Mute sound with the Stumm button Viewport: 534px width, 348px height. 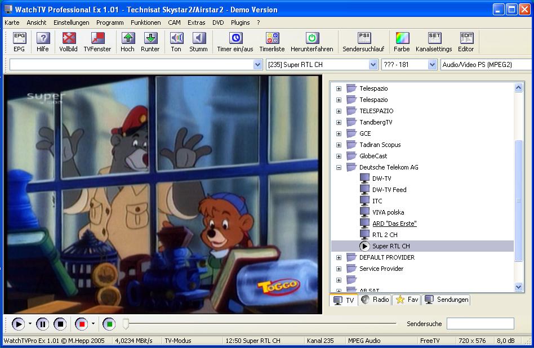198,42
